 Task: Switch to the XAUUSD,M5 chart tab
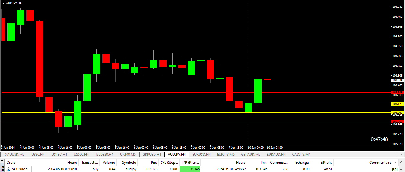[x=15, y=155]
